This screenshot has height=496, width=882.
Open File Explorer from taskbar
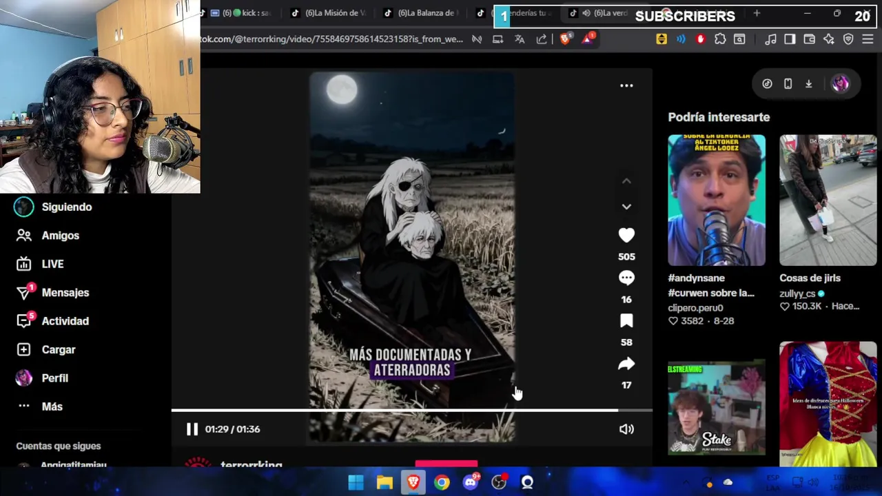coord(384,482)
